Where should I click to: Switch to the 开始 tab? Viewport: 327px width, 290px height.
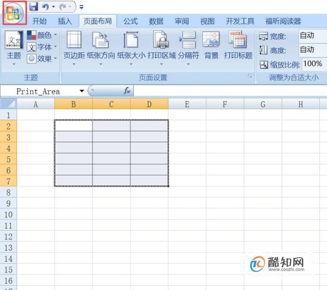tap(39, 21)
